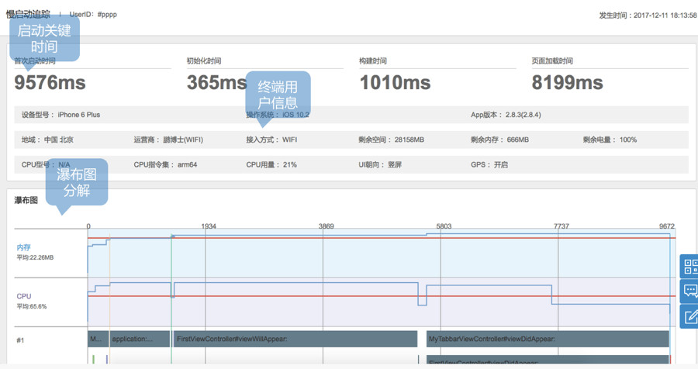Open the QR code side button
The image size is (698, 369).
click(x=689, y=267)
